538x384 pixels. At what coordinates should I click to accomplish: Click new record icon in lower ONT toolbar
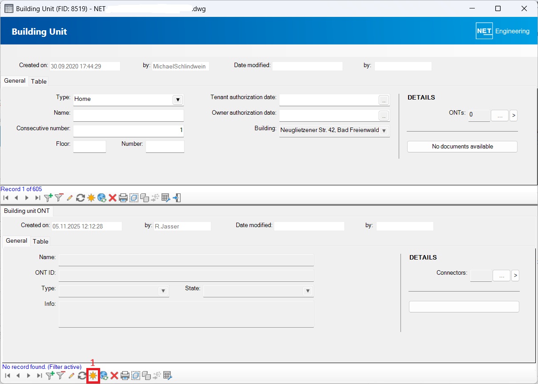(x=93, y=376)
